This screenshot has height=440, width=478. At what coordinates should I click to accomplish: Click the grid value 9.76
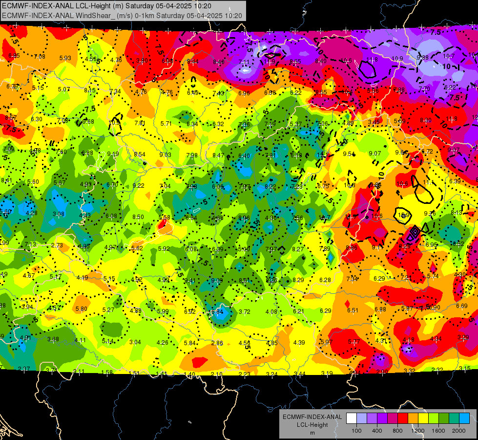[430, 214]
